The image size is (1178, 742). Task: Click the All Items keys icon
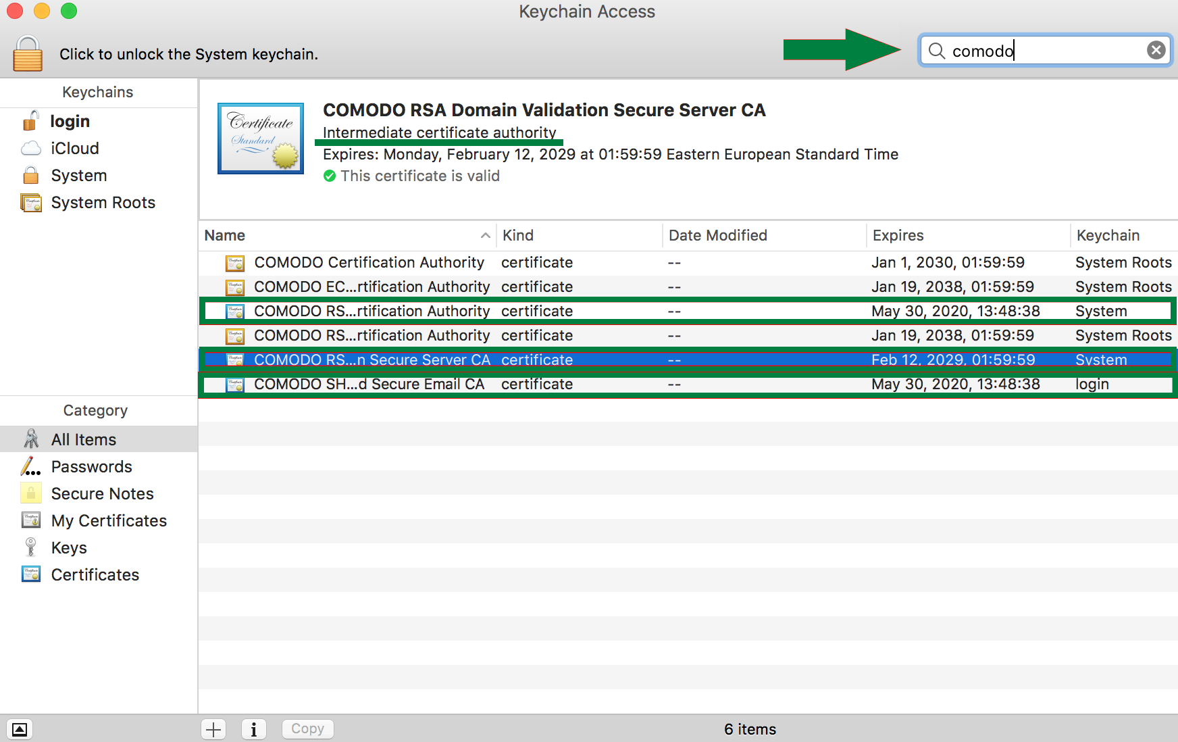pos(31,439)
